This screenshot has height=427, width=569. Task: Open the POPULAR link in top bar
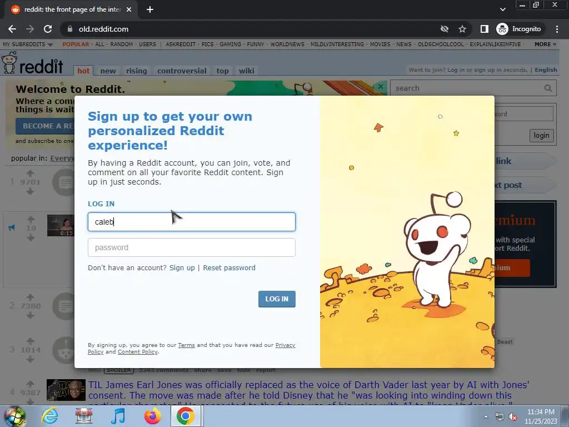point(76,44)
